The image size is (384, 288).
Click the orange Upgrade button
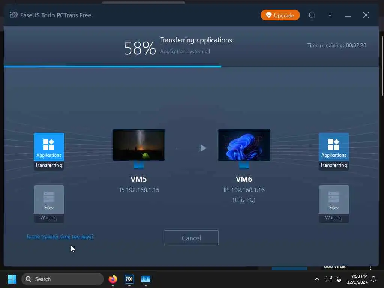(280, 15)
